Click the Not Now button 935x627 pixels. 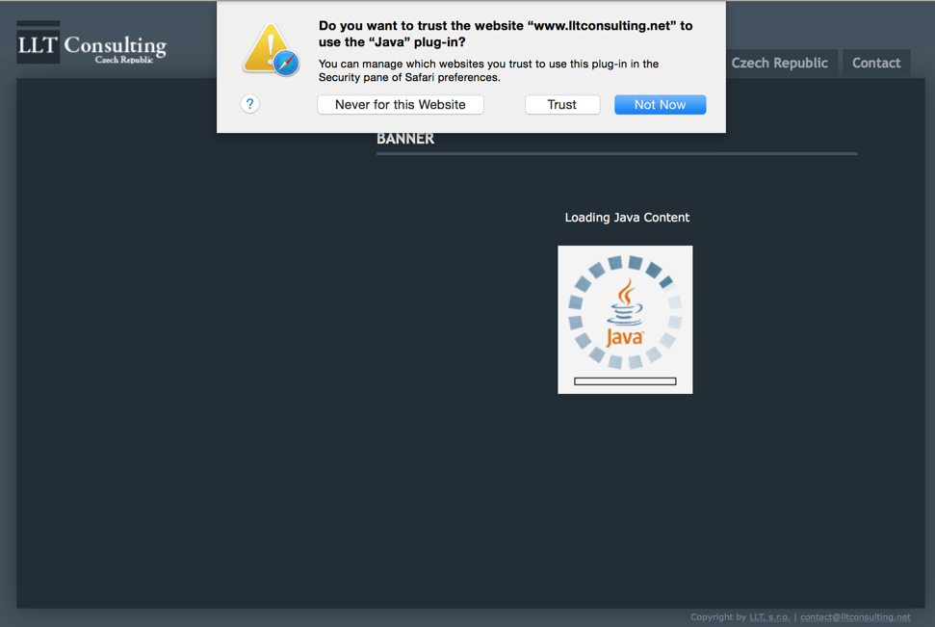661,104
